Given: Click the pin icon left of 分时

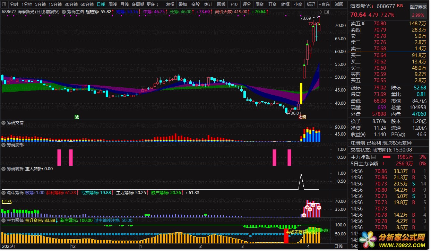Looking at the screenshot, I should click(4, 5).
